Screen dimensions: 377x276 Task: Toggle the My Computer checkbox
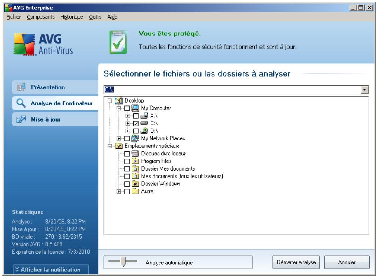click(x=127, y=108)
